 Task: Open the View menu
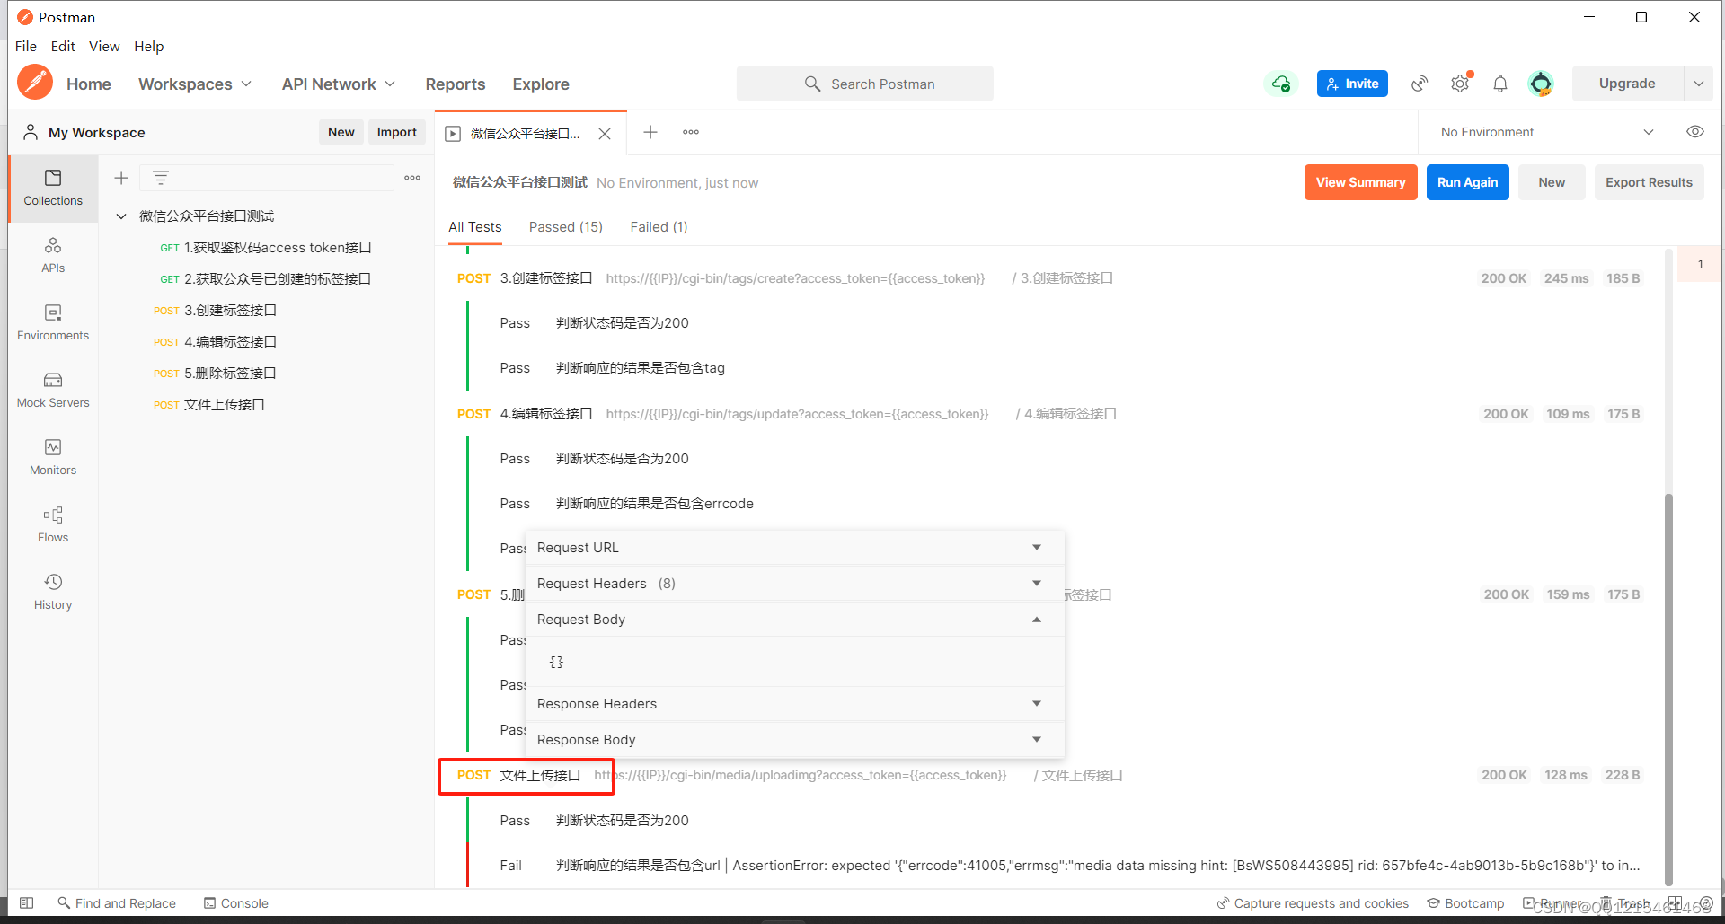(x=104, y=47)
